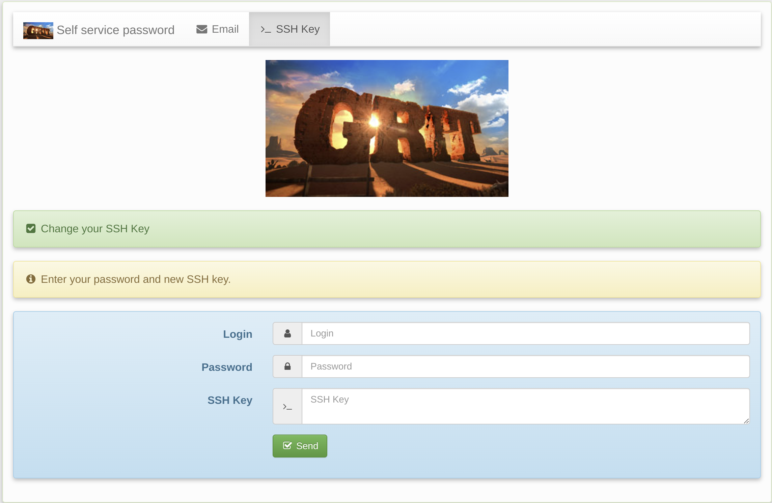Click the terminal icon beside SSH Key textarea
Screen dimensions: 772x503
(x=287, y=407)
